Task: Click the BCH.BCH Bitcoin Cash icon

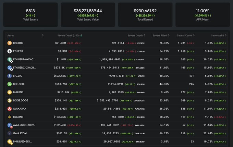Action: 10,84
